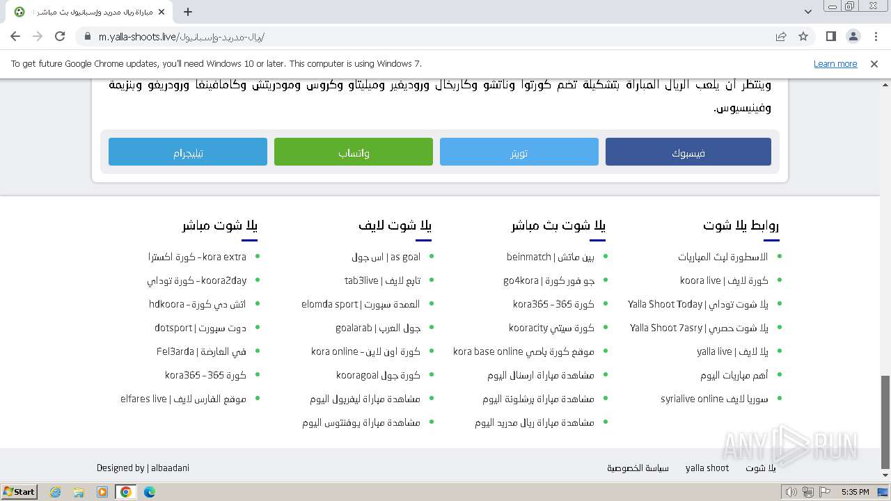Share via تيليجرام button
This screenshot has width=891, height=501.
[188, 152]
